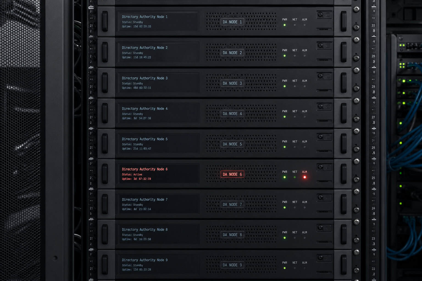This screenshot has height=281, width=422.
Task: Click the ALM LED on DA Node 7
Action: tap(305, 207)
